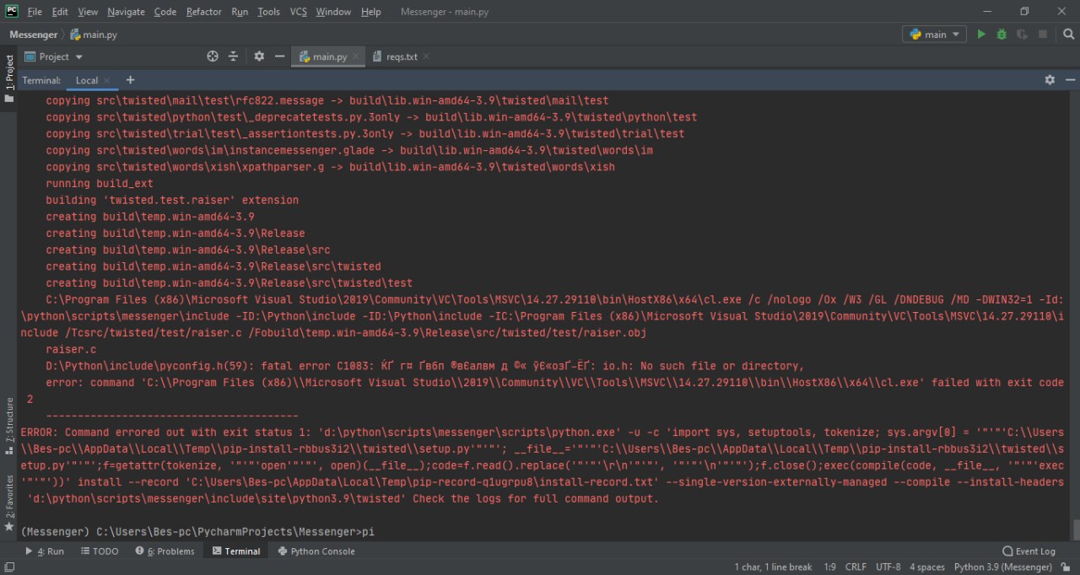Viewport: 1080px width, 575px height.
Task: Open the Run menu
Action: coord(240,12)
